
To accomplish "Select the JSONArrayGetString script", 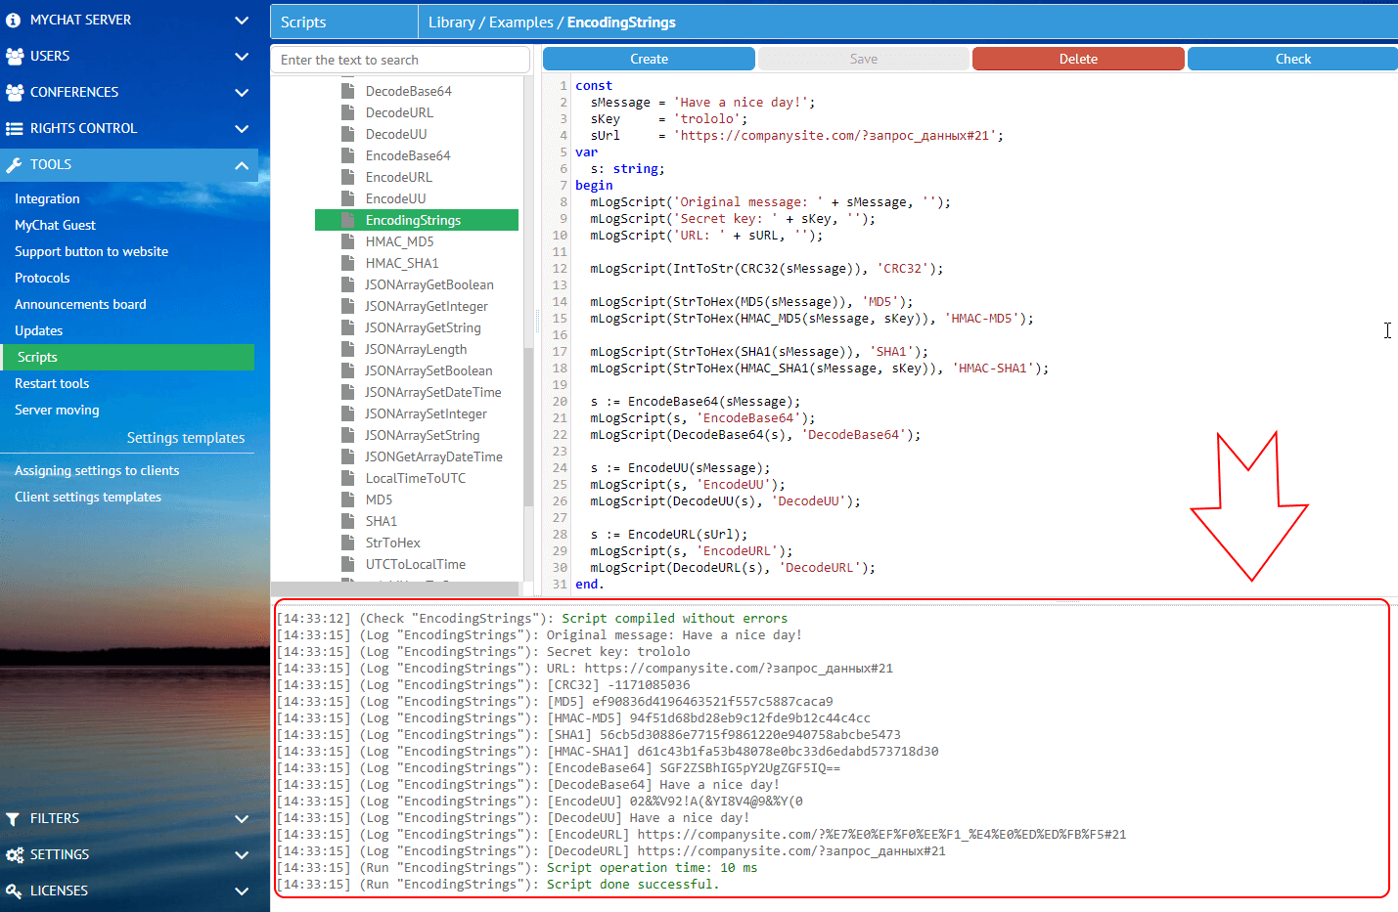I will (423, 327).
